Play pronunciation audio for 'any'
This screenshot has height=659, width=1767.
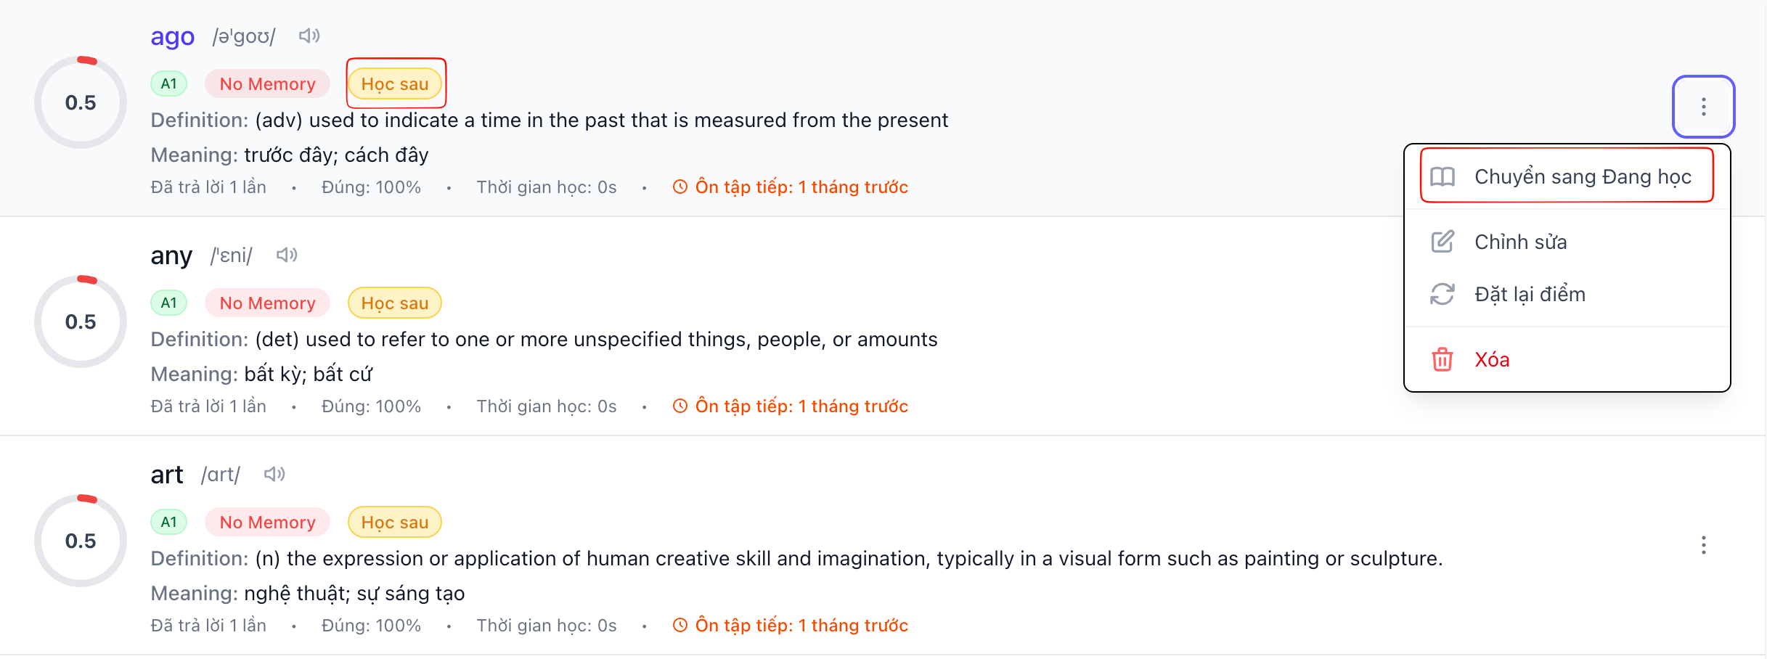coord(287,255)
